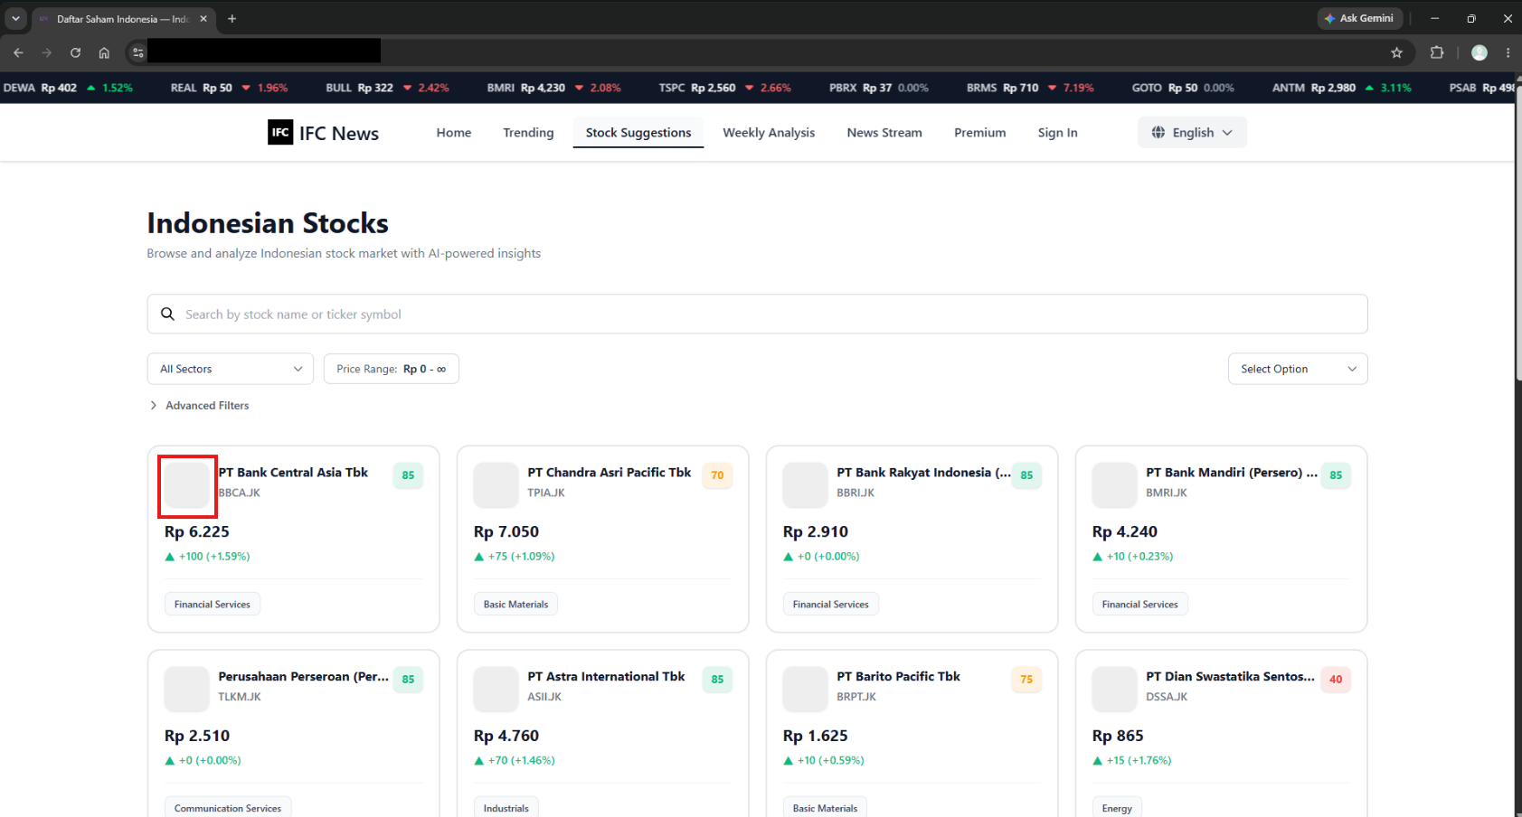This screenshot has width=1522, height=817.
Task: Open the tab search arrow
Action: [15, 18]
